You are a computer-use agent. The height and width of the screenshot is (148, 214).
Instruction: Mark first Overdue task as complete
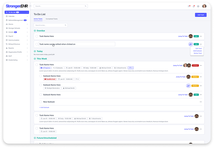[37, 36]
